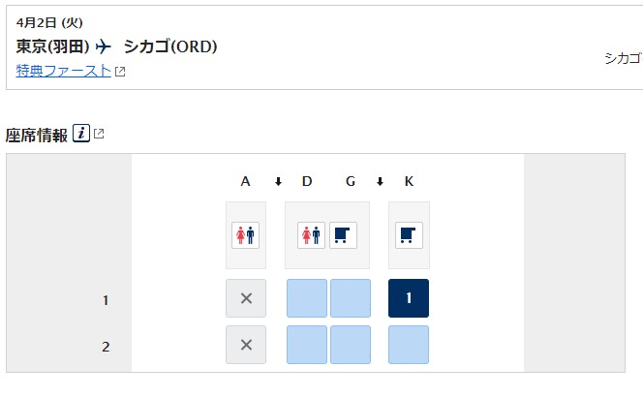
Task: Open the 座席情報 info icon
Action: click(x=81, y=134)
